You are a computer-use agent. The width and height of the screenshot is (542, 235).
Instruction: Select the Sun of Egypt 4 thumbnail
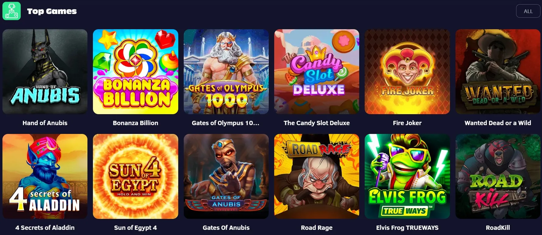(136, 176)
